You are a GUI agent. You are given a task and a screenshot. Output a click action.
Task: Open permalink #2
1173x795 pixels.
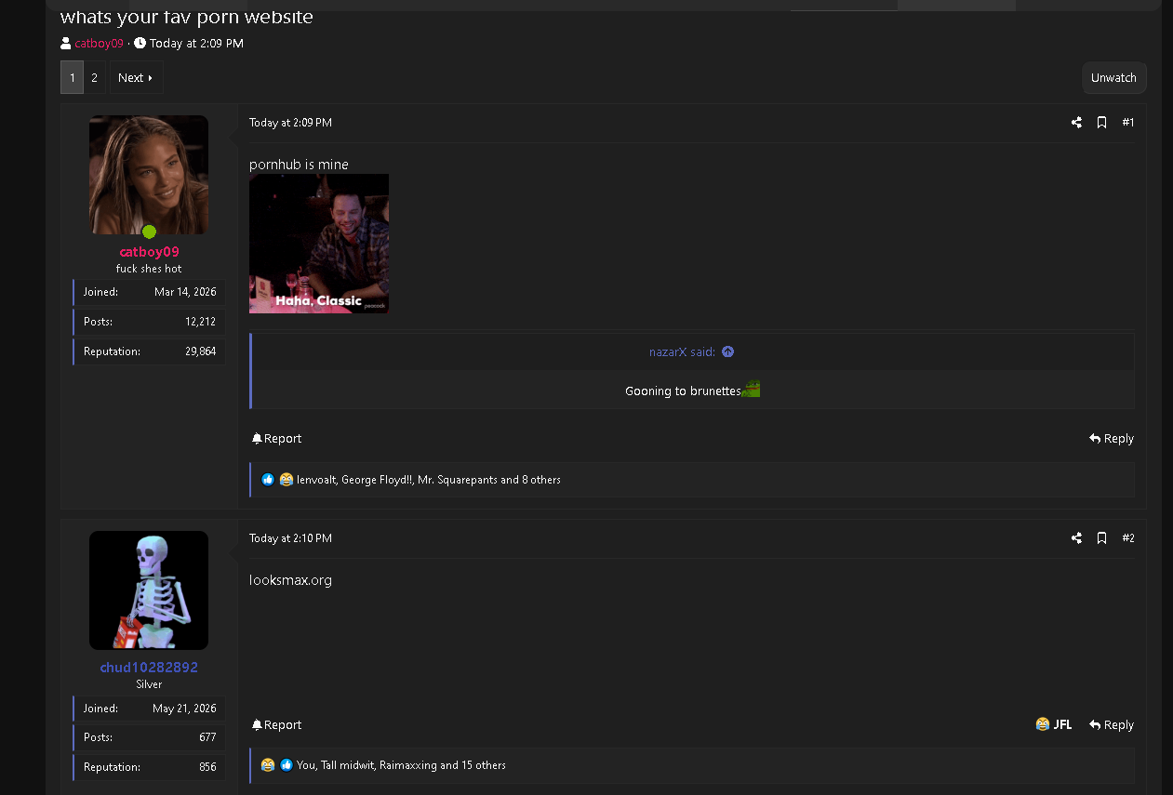(1128, 538)
